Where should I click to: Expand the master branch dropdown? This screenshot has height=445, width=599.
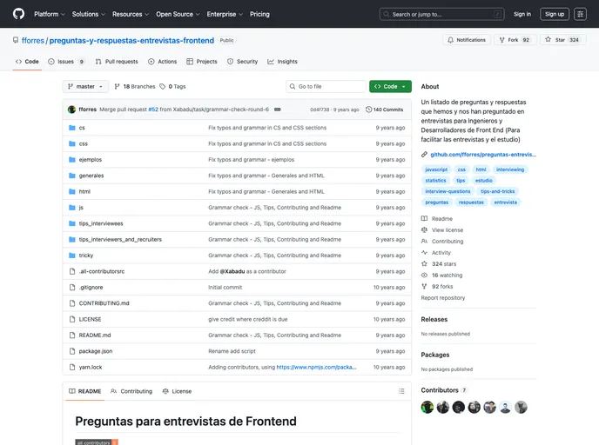(86, 87)
